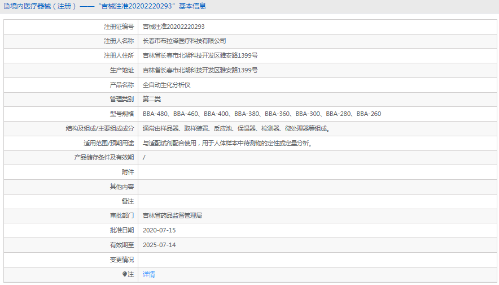This screenshot has height=285, width=499.
Task: Select structure description 通常由样品器、取样装置…组成
Action: (237, 128)
